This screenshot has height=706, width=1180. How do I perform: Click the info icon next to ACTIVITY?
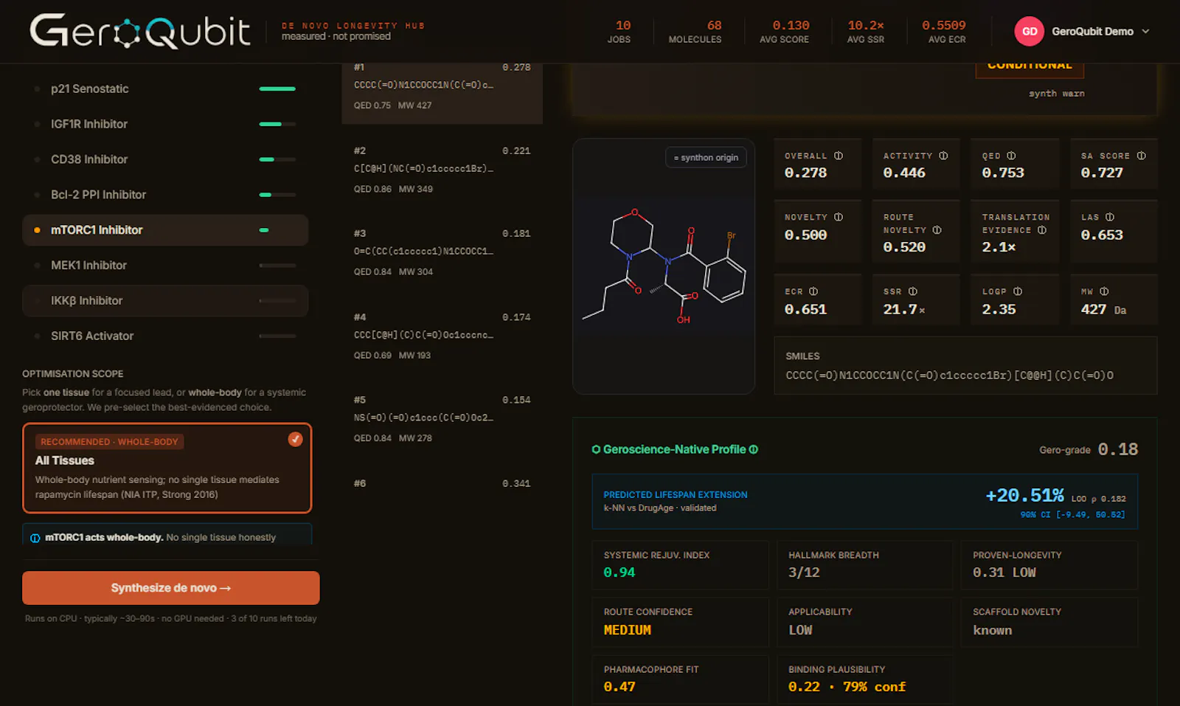943,156
